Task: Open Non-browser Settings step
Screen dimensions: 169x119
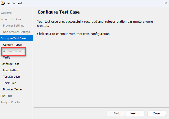Action: 16,32
